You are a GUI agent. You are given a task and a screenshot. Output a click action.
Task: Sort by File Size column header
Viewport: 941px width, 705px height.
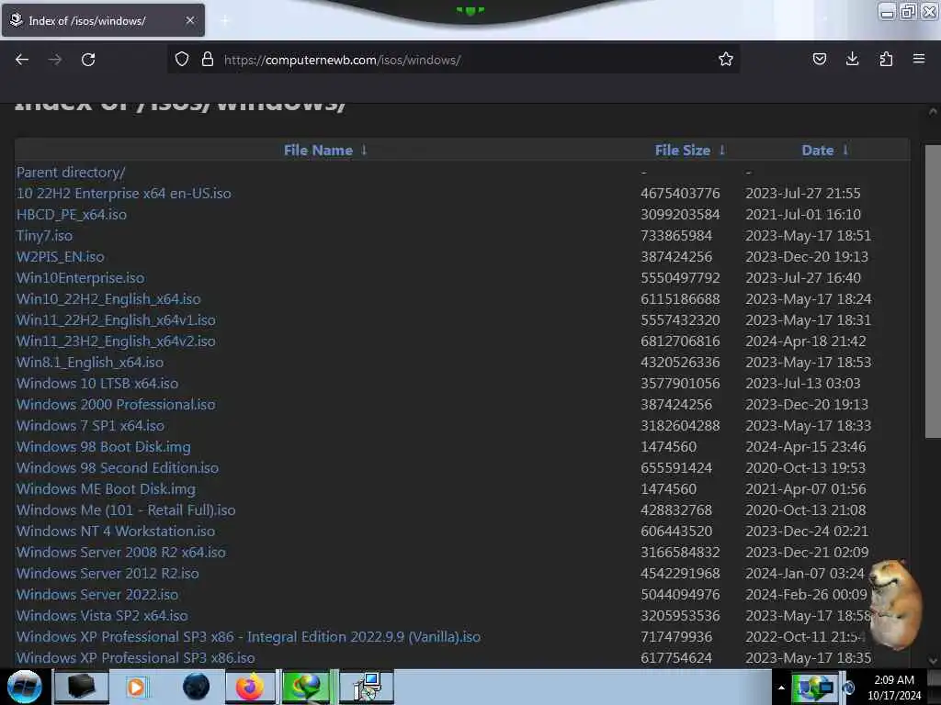[689, 151]
